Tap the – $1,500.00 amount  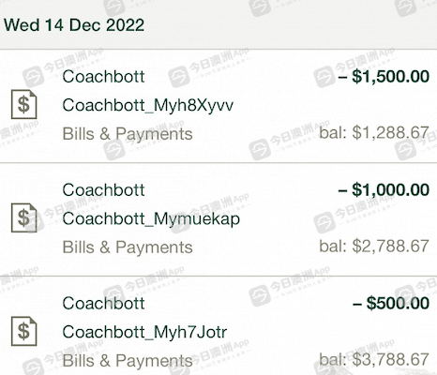pos(384,77)
